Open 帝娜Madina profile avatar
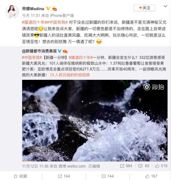 point(12,12)
